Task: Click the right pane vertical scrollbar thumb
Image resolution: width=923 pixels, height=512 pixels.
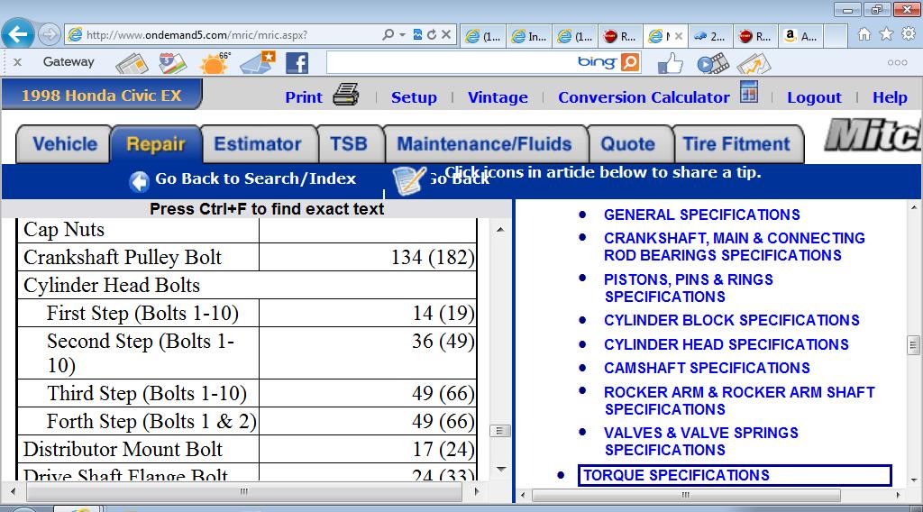Action: tap(913, 345)
